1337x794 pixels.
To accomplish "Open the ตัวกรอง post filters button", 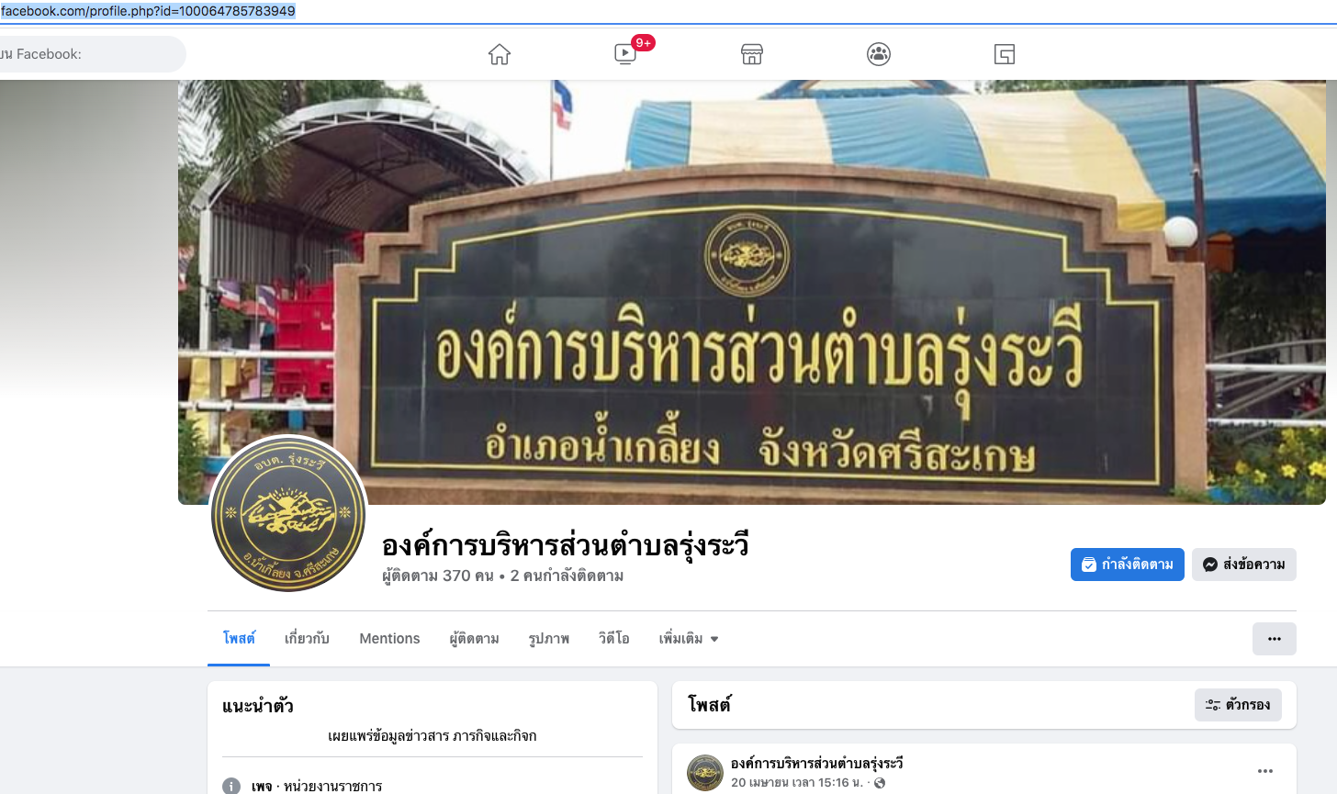I will coord(1238,705).
